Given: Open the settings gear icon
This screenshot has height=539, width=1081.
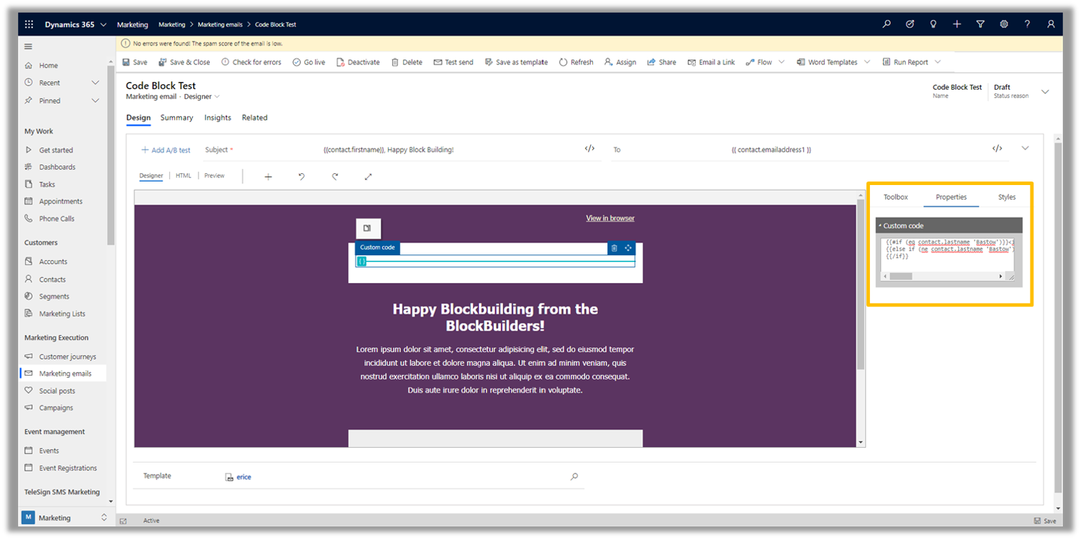Looking at the screenshot, I should tap(1004, 24).
